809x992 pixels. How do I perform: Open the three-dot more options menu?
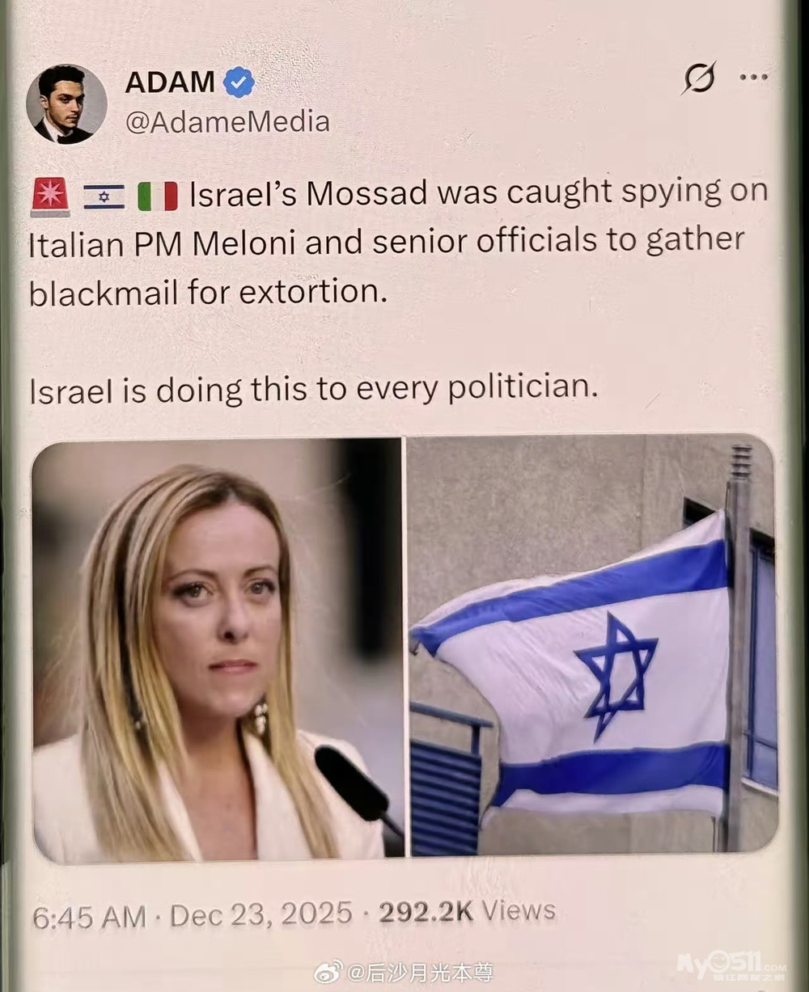click(x=753, y=78)
